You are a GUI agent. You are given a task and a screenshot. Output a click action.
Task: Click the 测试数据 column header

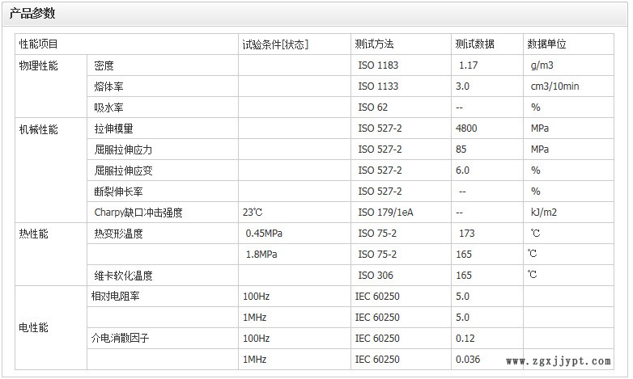[x=474, y=44]
